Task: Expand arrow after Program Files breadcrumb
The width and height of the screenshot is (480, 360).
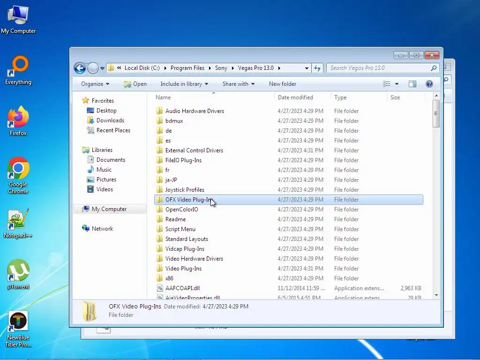Action: pyautogui.click(x=210, y=68)
